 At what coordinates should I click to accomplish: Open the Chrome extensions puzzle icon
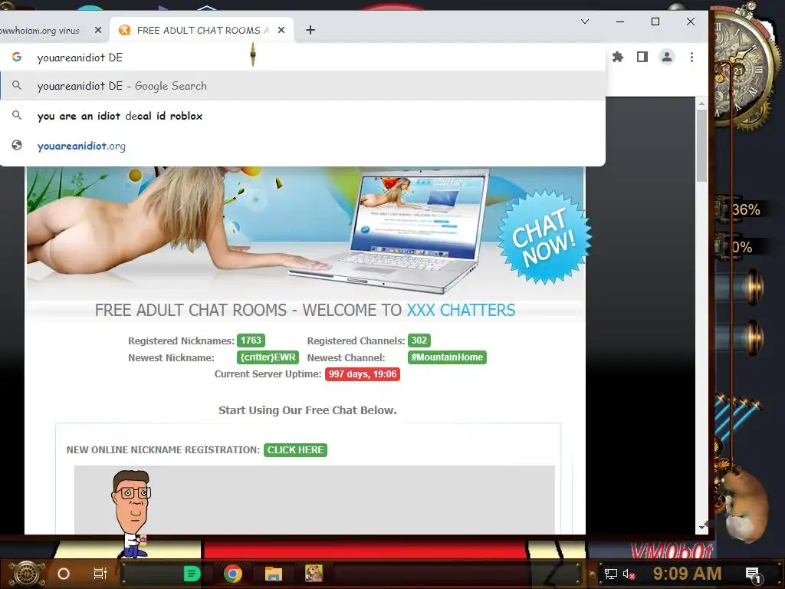[618, 57]
